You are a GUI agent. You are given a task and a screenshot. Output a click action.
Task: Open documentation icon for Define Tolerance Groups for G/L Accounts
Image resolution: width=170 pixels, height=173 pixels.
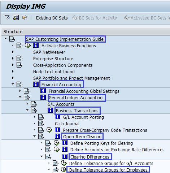pos(56,163)
